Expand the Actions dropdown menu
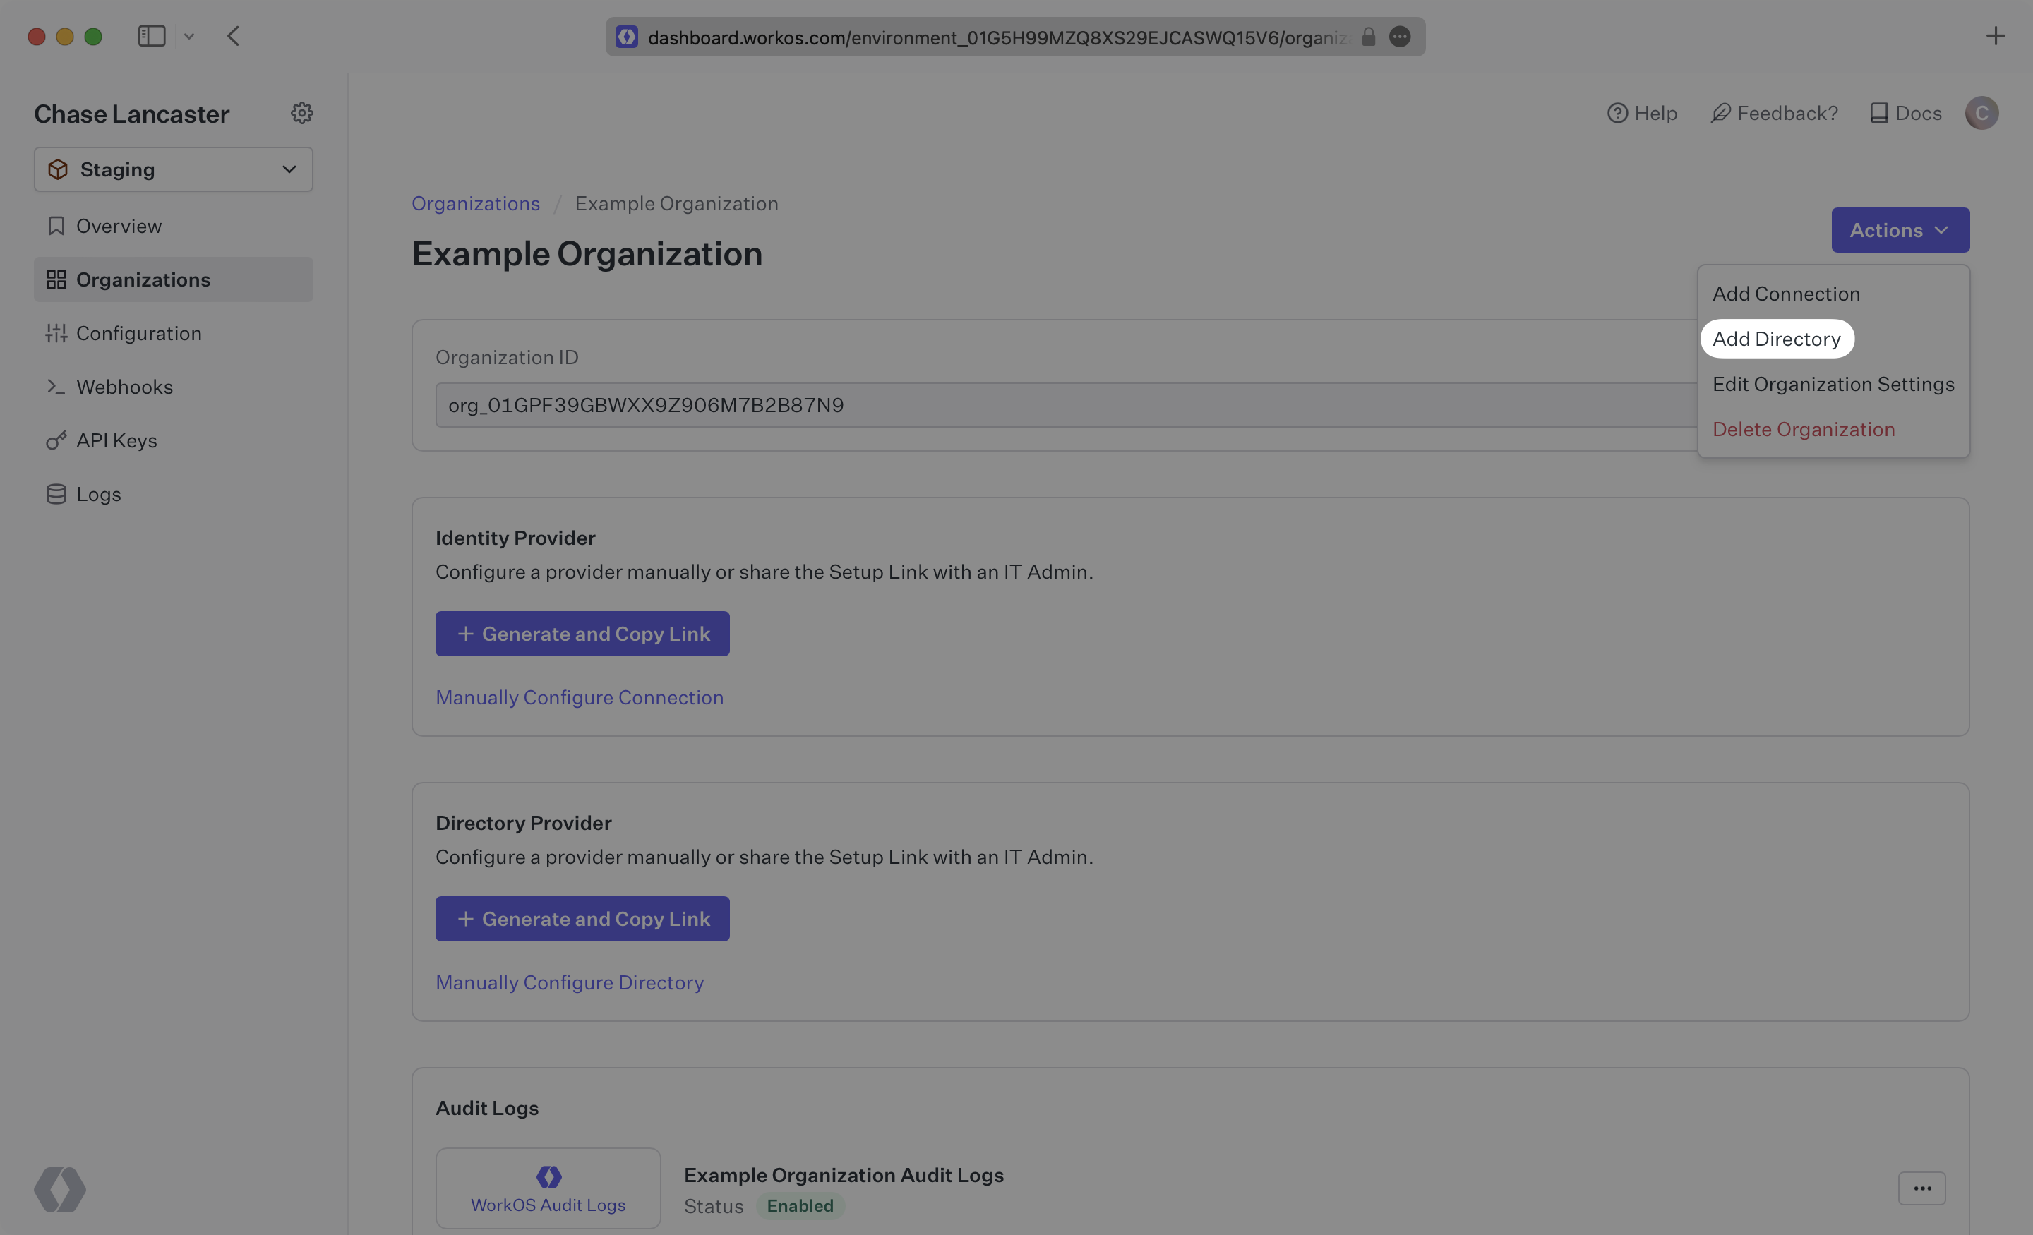2033x1235 pixels. click(1900, 229)
